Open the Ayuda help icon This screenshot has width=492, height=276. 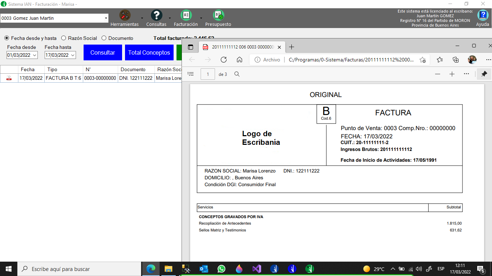click(483, 15)
